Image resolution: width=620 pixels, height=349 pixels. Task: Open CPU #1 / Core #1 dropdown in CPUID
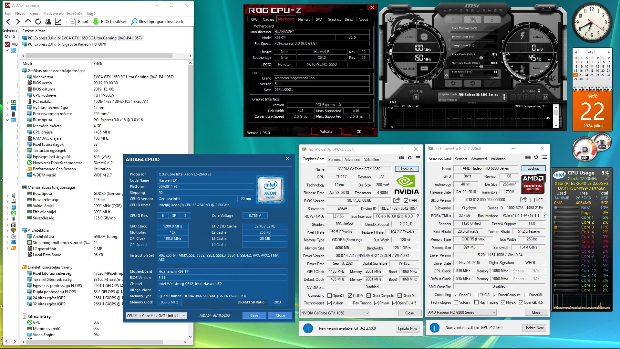156,316
